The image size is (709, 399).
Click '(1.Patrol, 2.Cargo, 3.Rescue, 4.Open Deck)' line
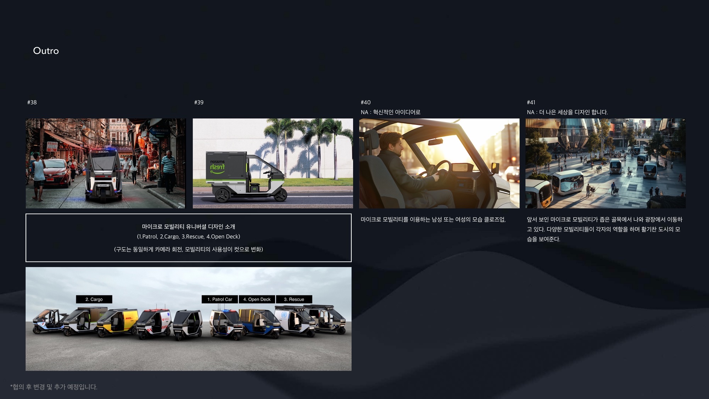pyautogui.click(x=189, y=236)
